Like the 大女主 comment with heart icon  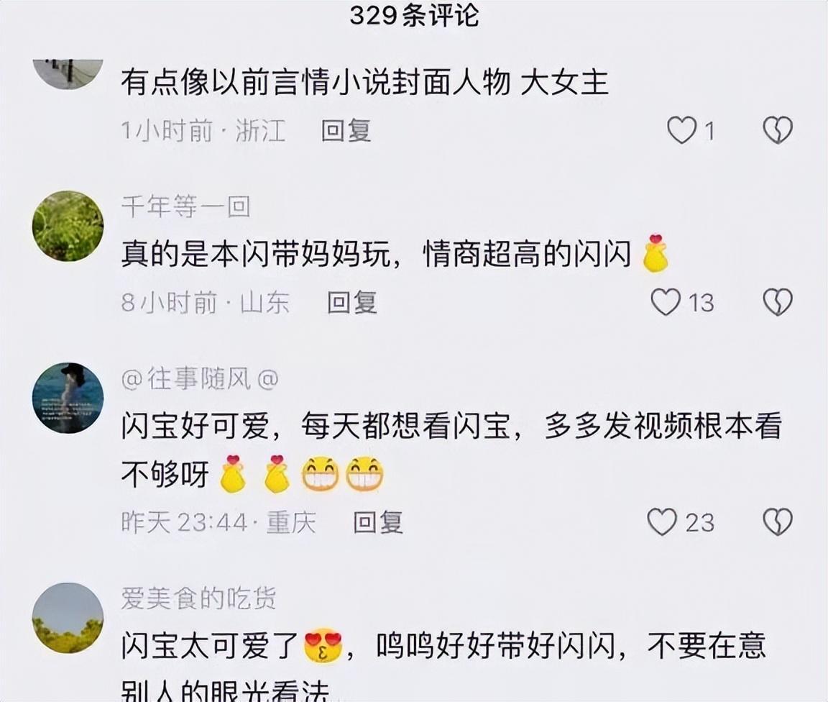(x=681, y=130)
